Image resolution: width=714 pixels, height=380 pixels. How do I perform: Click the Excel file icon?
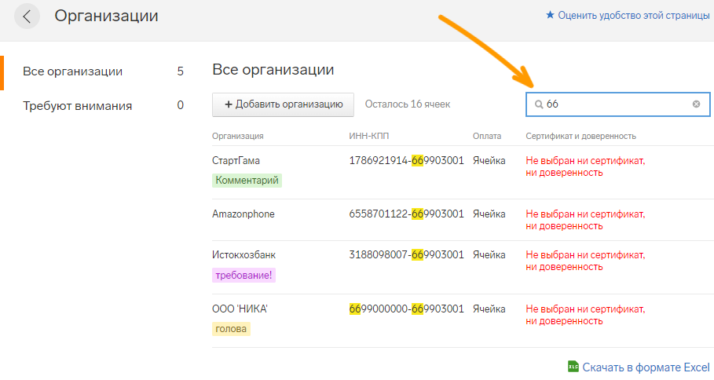[x=573, y=367]
